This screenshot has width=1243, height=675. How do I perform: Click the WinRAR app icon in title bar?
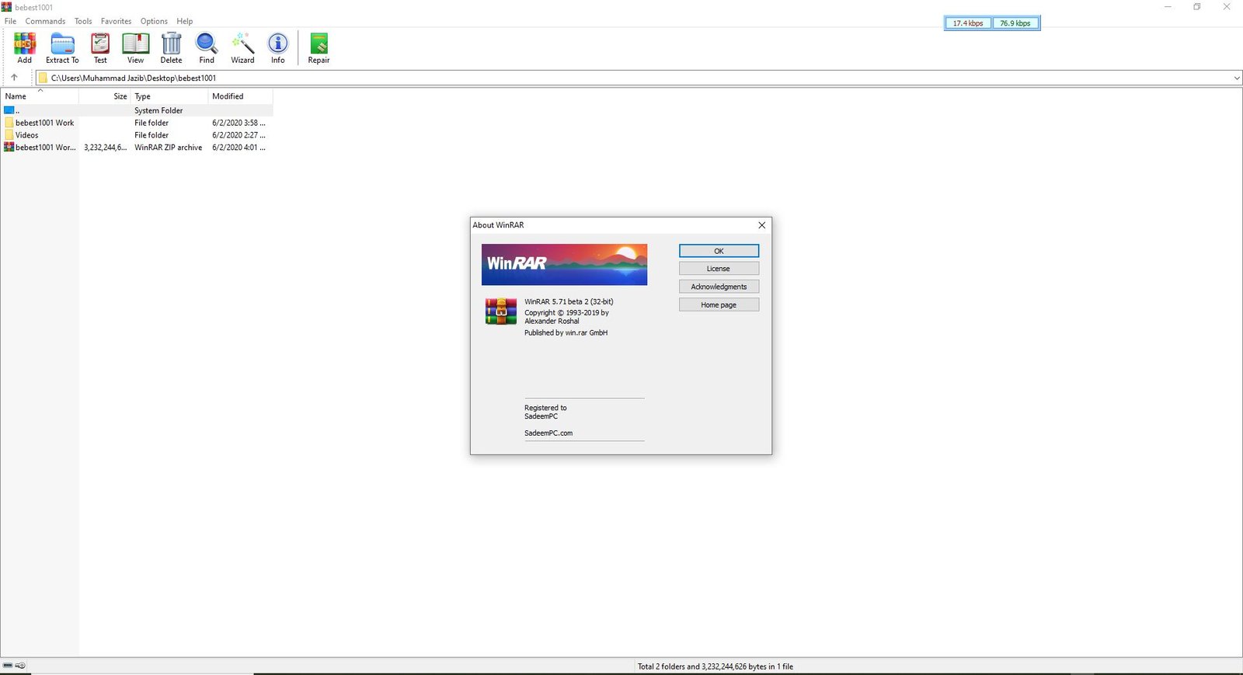click(6, 7)
